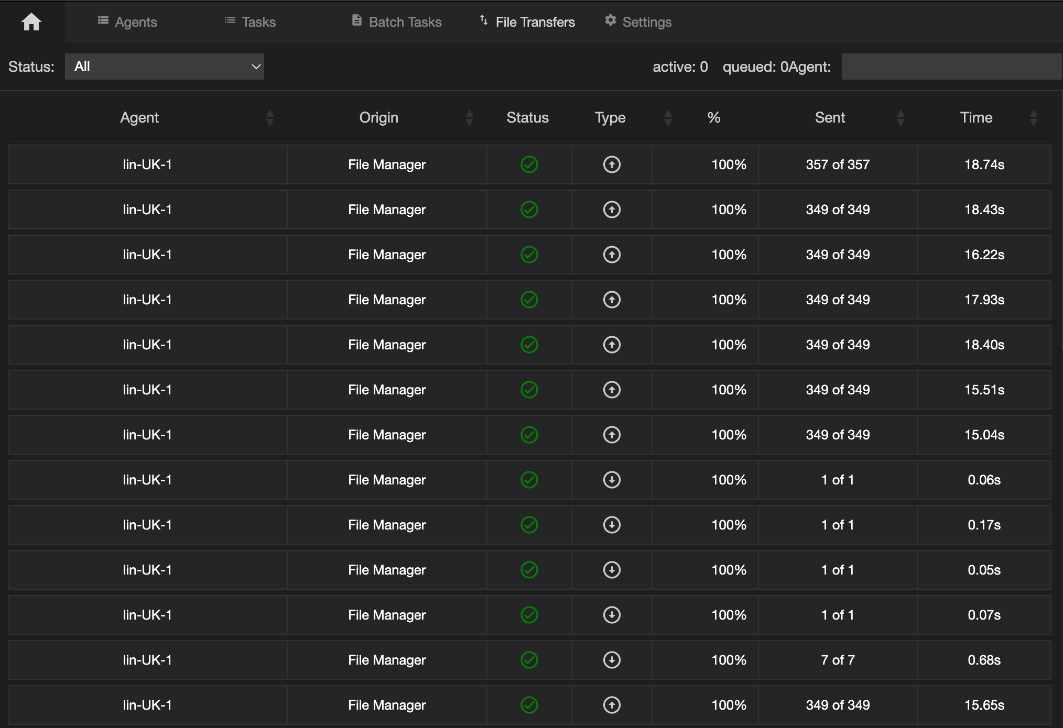
Task: Click the Status column header
Action: [x=528, y=118]
